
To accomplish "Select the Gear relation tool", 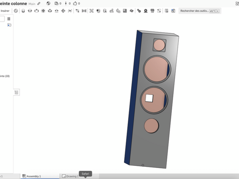I will 139,11.
